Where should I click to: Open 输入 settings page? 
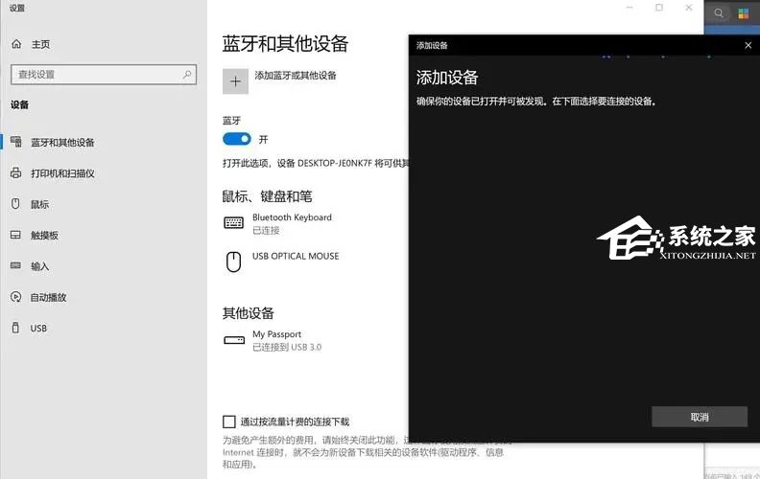pyautogui.click(x=39, y=266)
